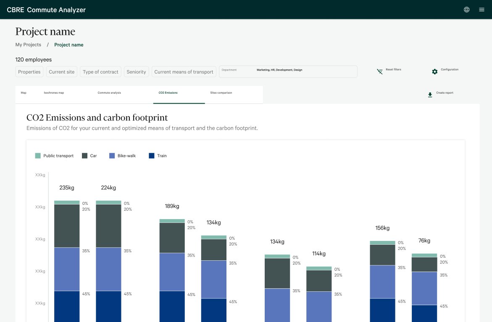
Task: Click the 156kg bar total label
Action: coord(382,228)
